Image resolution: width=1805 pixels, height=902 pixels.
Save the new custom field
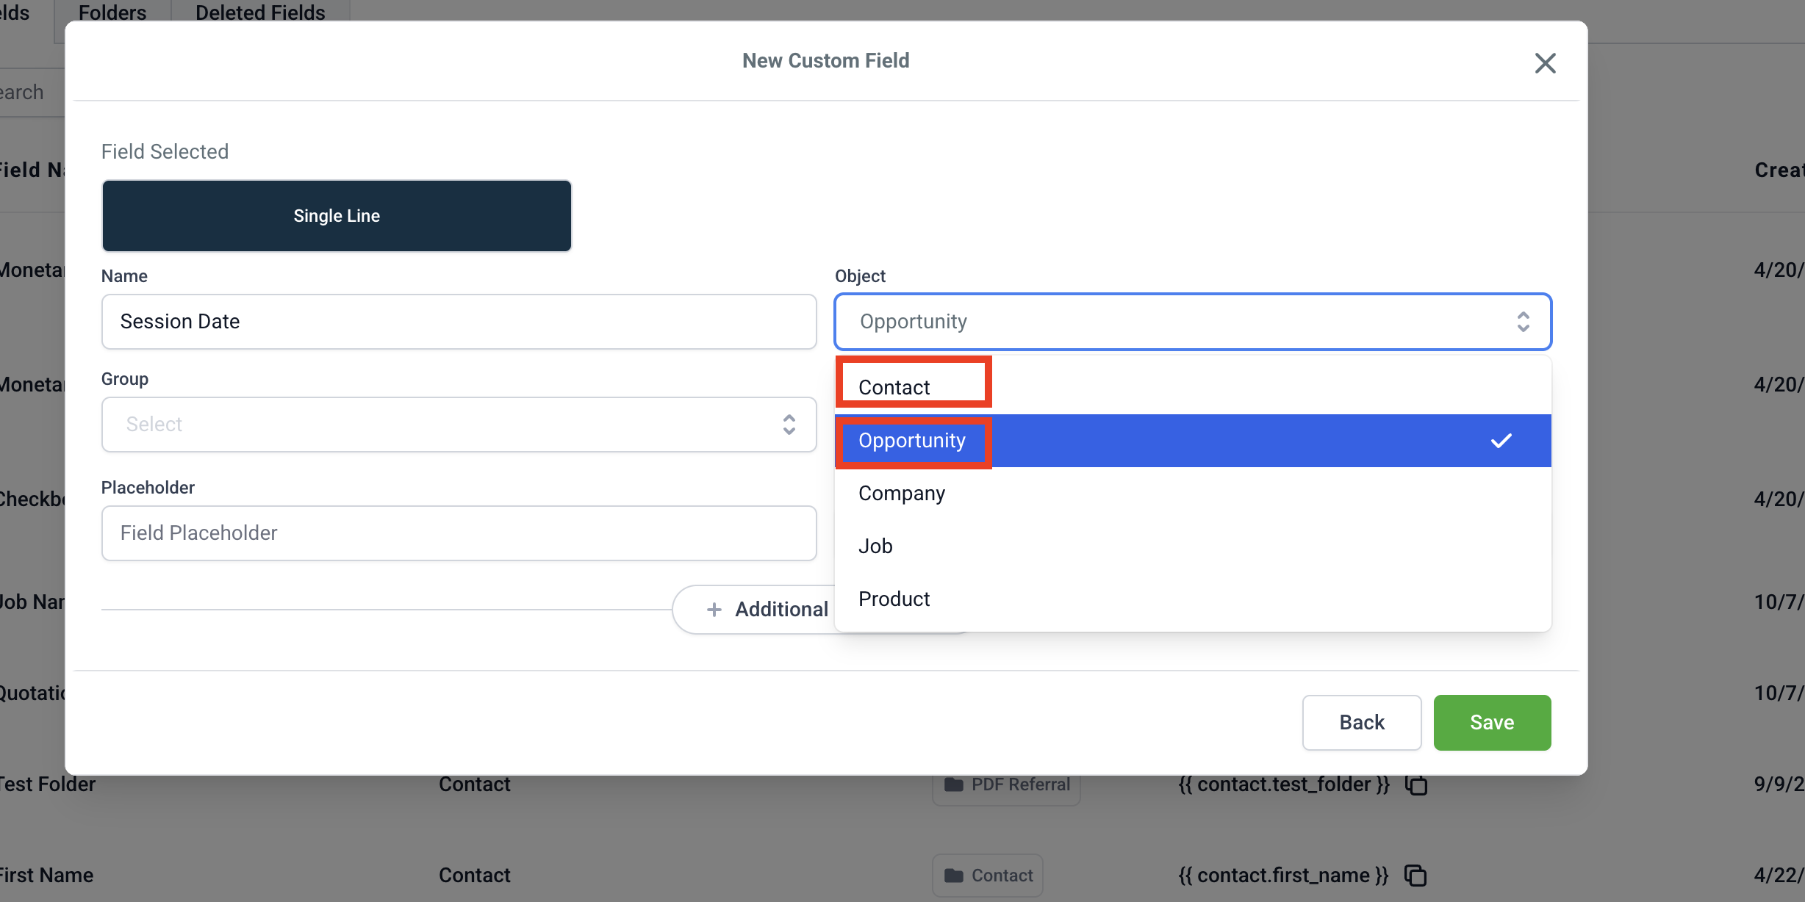[1492, 722]
